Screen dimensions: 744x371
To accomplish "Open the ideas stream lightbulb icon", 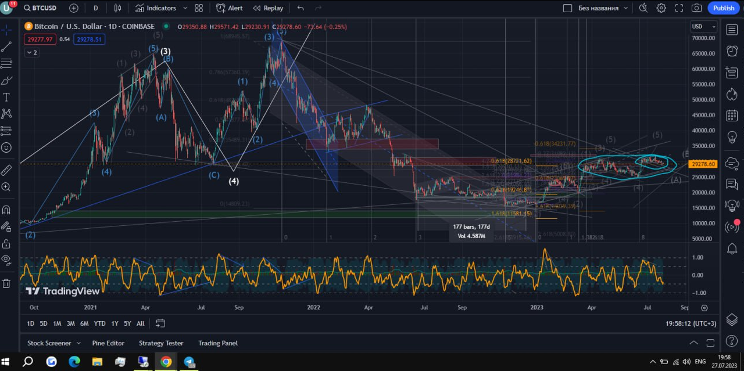I will pyautogui.click(x=732, y=205).
